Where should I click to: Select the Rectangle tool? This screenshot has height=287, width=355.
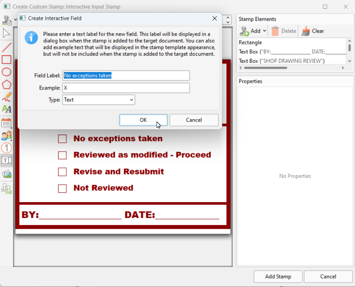(6, 60)
